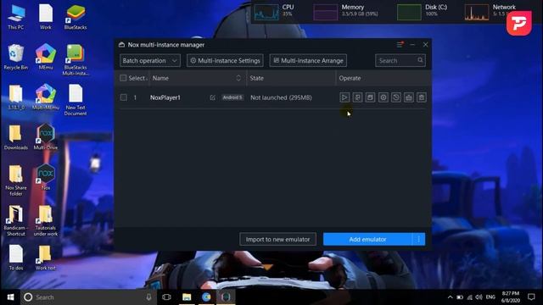Screen dimensions: 543x305
Task: Select the MEmu desktop shortcut
Action: point(46,57)
